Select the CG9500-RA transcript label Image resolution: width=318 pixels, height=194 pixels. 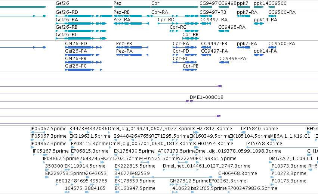point(282,12)
